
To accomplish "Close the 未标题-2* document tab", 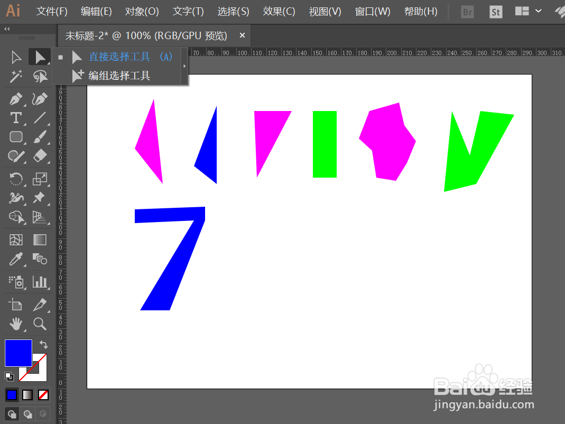I will pyautogui.click(x=242, y=35).
